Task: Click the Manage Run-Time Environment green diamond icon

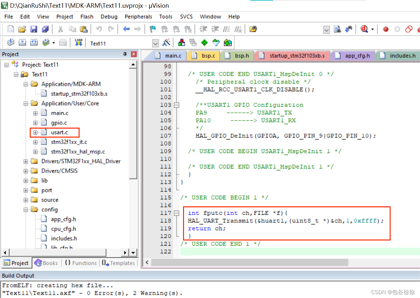Action: (205, 42)
